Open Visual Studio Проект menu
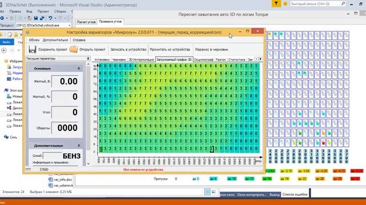 pos(43,11)
